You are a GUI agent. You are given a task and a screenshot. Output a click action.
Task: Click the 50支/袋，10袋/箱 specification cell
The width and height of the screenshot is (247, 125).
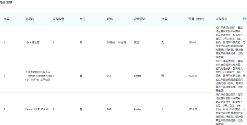(117, 43)
